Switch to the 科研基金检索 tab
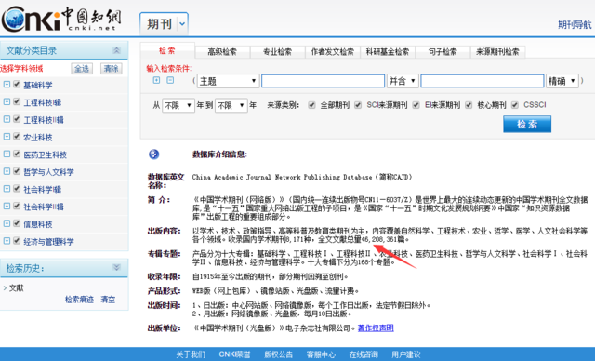Viewport: 595px width, 361px height. pyautogui.click(x=388, y=52)
